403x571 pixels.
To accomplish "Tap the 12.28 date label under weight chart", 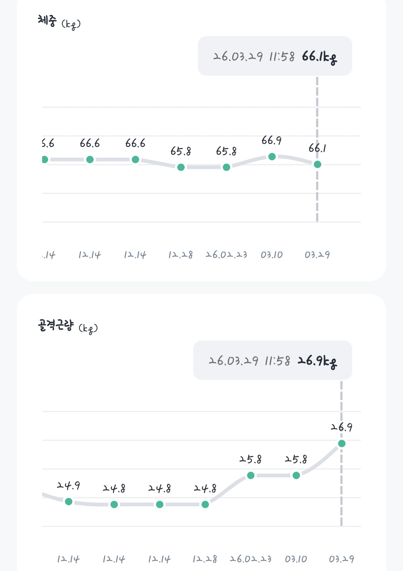I will (x=181, y=255).
